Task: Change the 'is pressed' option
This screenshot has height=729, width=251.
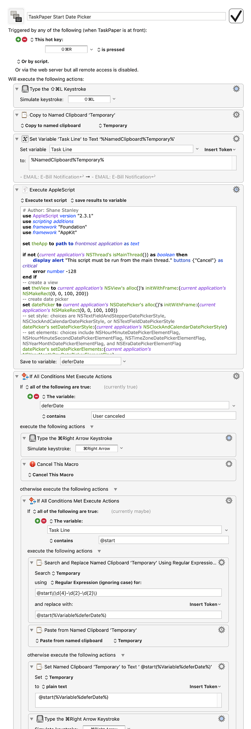Action: [111, 50]
